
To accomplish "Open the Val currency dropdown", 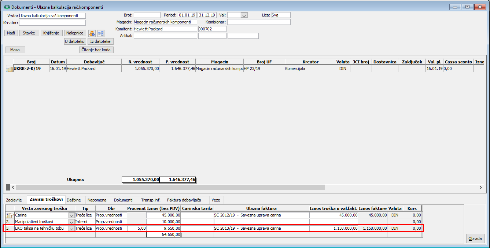I will point(244,15).
